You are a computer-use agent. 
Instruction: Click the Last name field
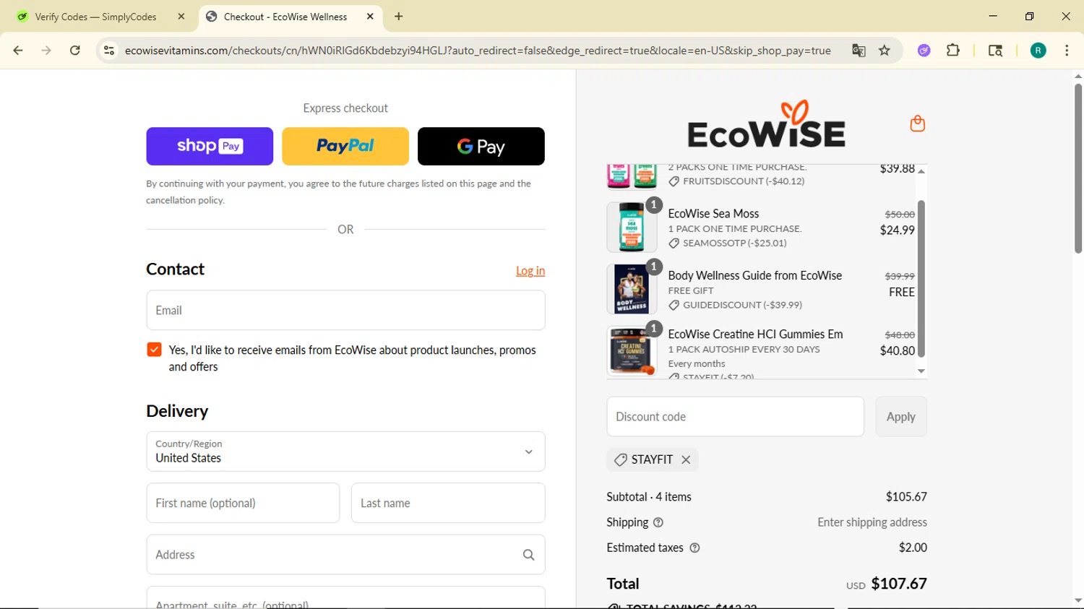pos(448,504)
